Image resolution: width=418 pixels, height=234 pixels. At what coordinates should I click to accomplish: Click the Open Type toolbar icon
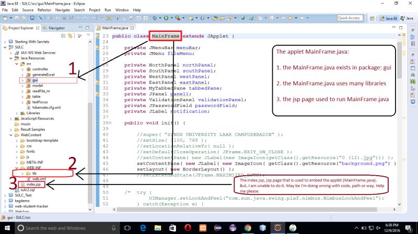pyautogui.click(x=215, y=18)
